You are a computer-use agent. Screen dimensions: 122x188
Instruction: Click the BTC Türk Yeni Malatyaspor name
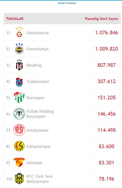tap(39, 179)
